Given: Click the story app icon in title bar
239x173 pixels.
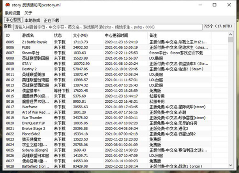Looking at the screenshot, I should (x=6, y=5).
